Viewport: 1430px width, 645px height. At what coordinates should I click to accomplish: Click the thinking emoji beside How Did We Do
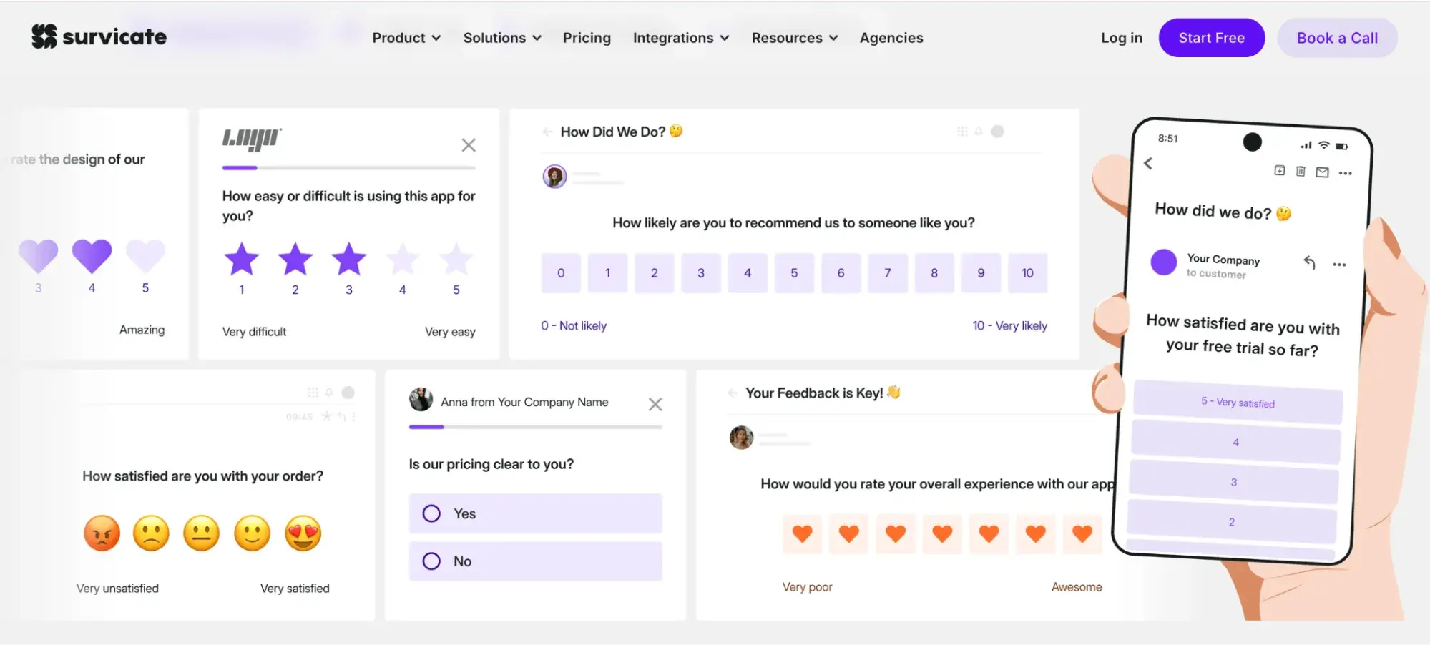click(675, 131)
